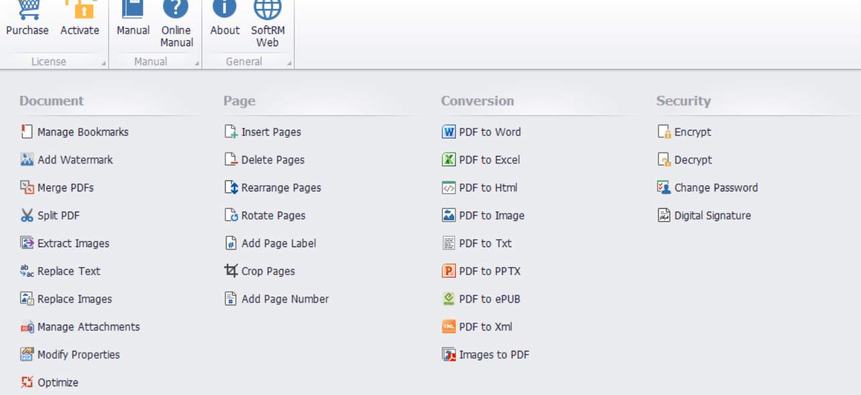This screenshot has width=861, height=395.
Task: Click the PDF to Txt icon
Action: (x=449, y=243)
